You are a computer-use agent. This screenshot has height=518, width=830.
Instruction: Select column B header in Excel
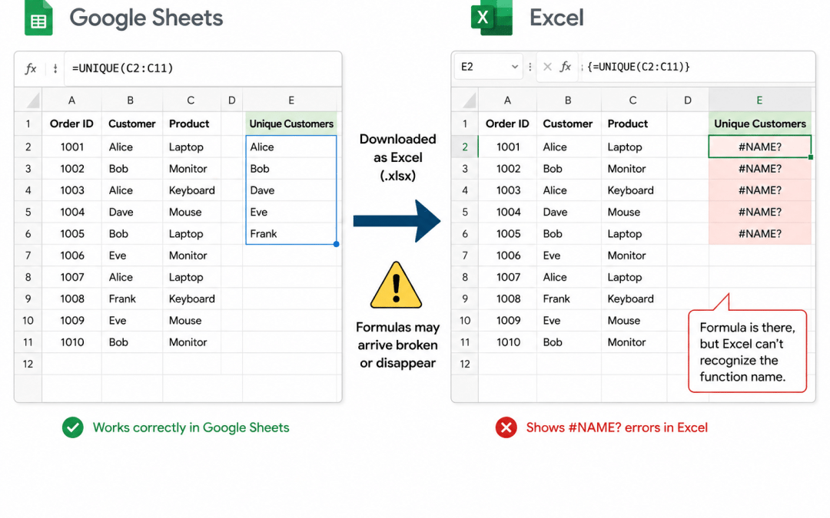tap(568, 100)
